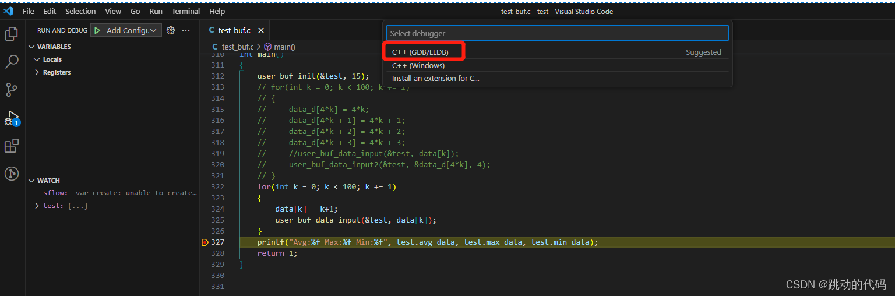This screenshot has height=296, width=895.
Task: Click 'data[k] = k+1;' on line 324
Action: [306, 209]
